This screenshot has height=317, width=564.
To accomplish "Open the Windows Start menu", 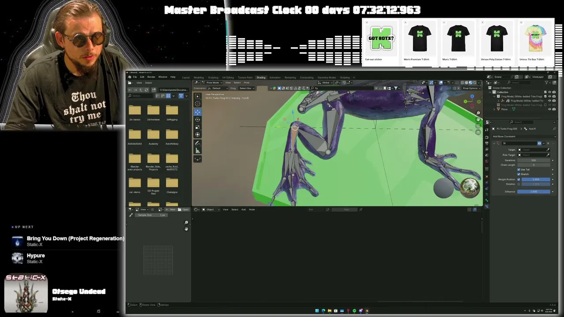I will click(317, 310).
